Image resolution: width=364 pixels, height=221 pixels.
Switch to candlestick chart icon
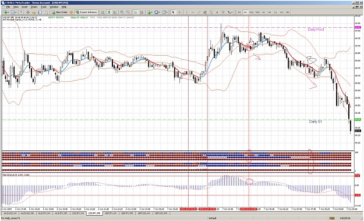[x=109, y=12]
